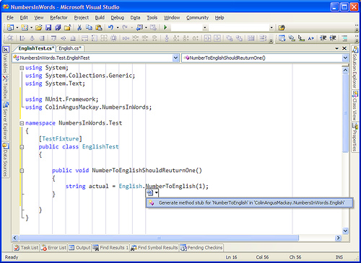Click the Save All icon
Viewport: 361px width, 263px height.
[x=58, y=27]
